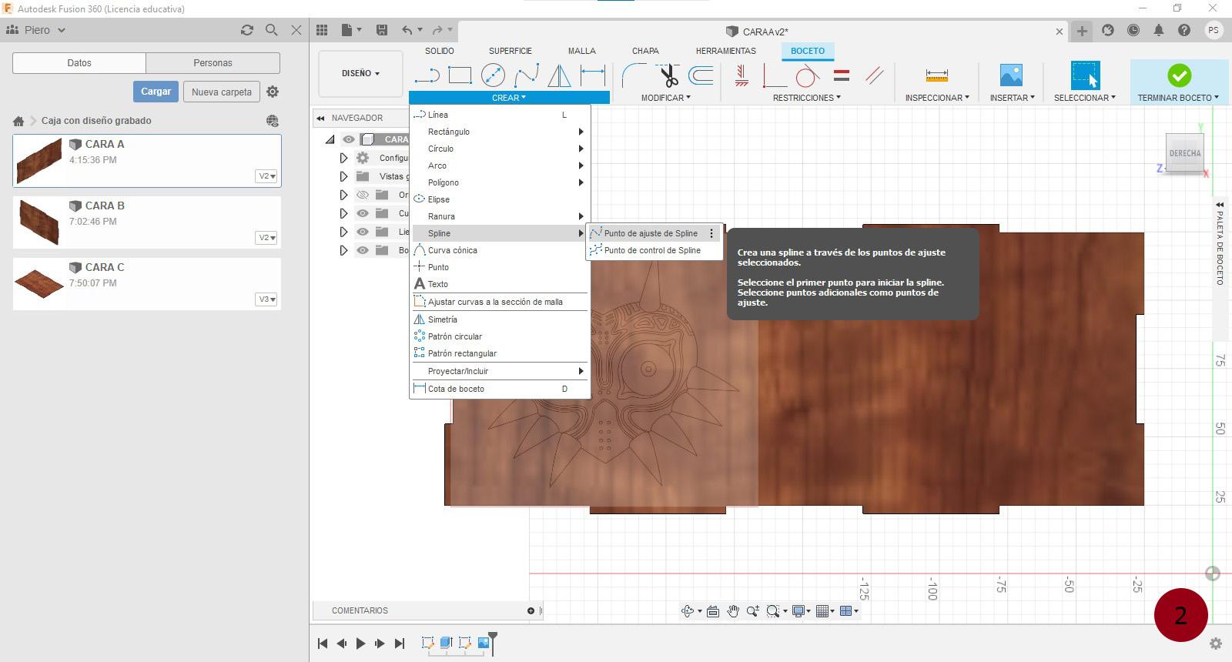Open the INSPECCIONAR dropdown
Screen dimensions: 1232x662
click(937, 98)
